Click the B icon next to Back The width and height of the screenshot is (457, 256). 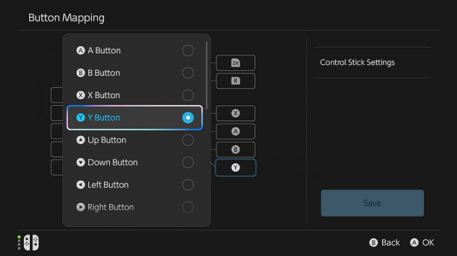coord(373,243)
